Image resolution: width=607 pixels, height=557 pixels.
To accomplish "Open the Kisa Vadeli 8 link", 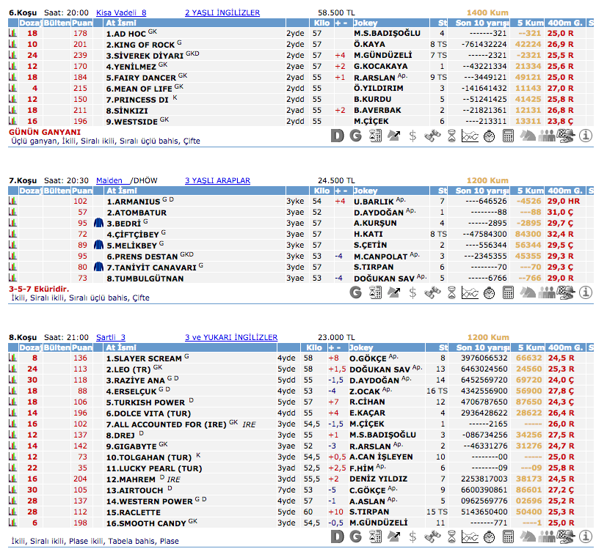I will (x=121, y=12).
